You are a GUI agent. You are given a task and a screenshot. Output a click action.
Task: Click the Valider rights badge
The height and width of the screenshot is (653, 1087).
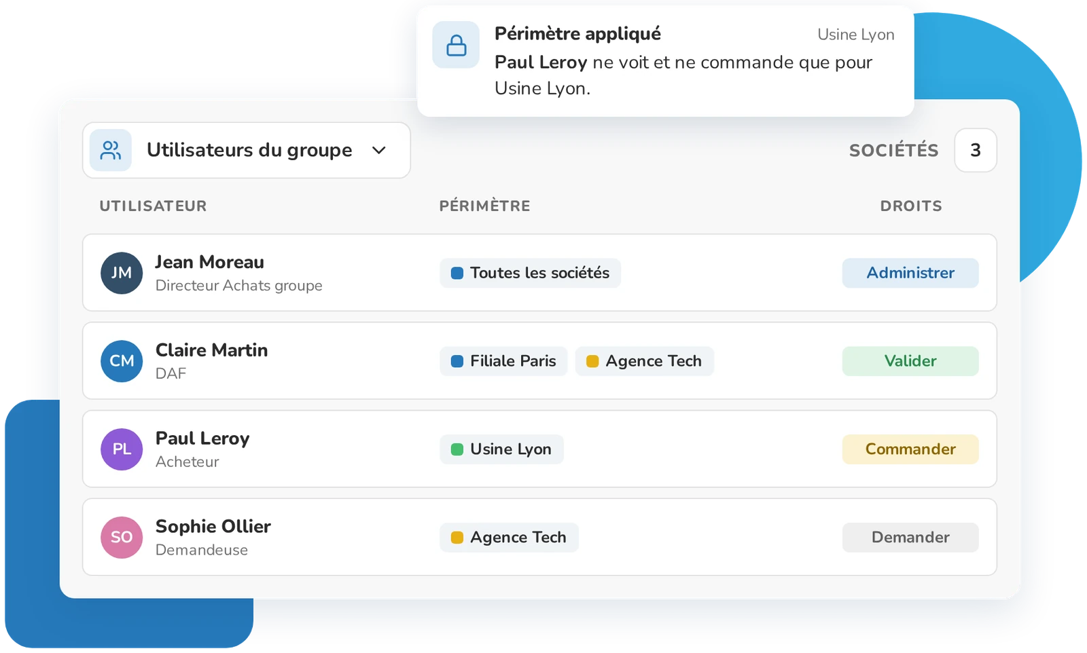[x=910, y=361]
